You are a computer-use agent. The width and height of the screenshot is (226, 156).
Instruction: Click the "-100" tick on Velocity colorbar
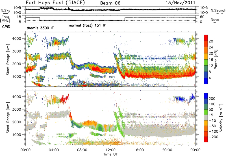pyautogui.click(x=214, y=131)
